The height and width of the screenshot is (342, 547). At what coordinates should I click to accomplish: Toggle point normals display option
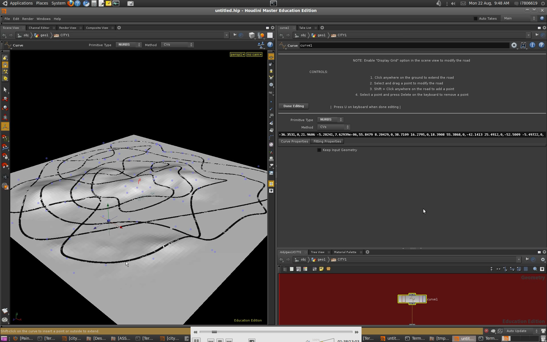(x=271, y=109)
